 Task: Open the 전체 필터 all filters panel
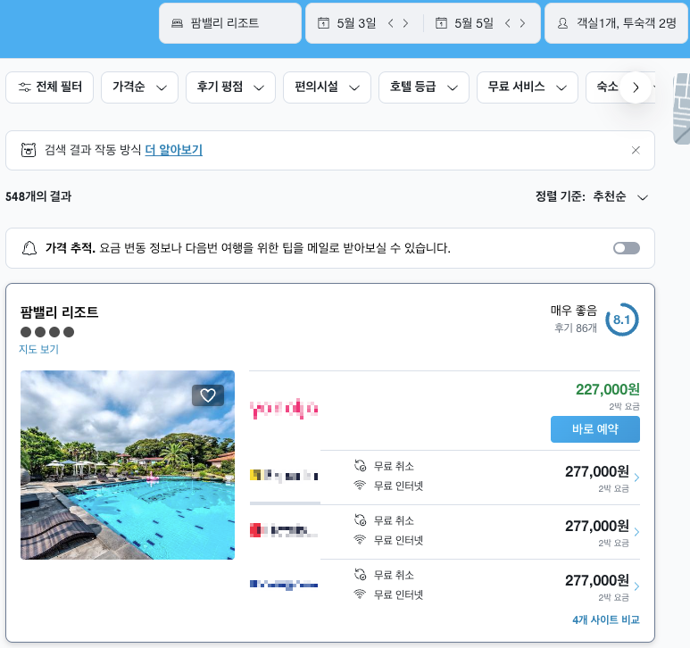(50, 87)
